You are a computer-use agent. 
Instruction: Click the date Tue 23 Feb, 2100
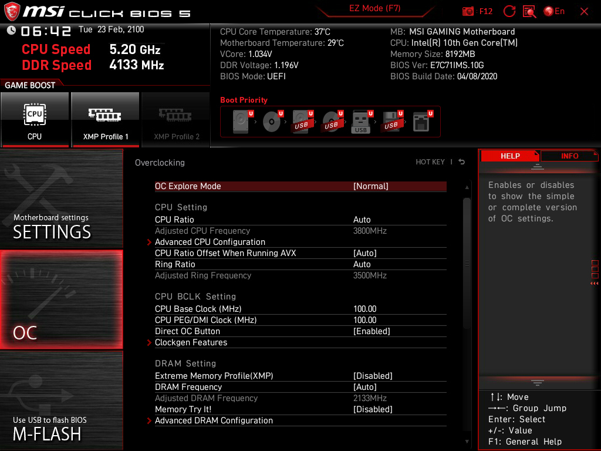pos(111,29)
